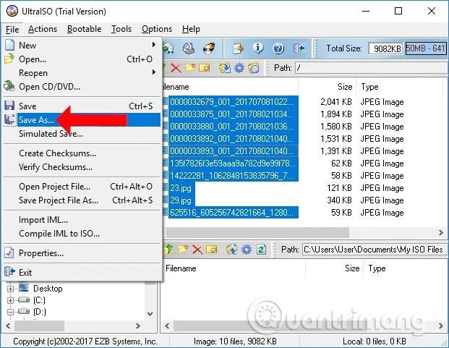This screenshot has height=348, width=449.
Task: Click the Mount to Virtual Drive icon
Action: click(189, 48)
